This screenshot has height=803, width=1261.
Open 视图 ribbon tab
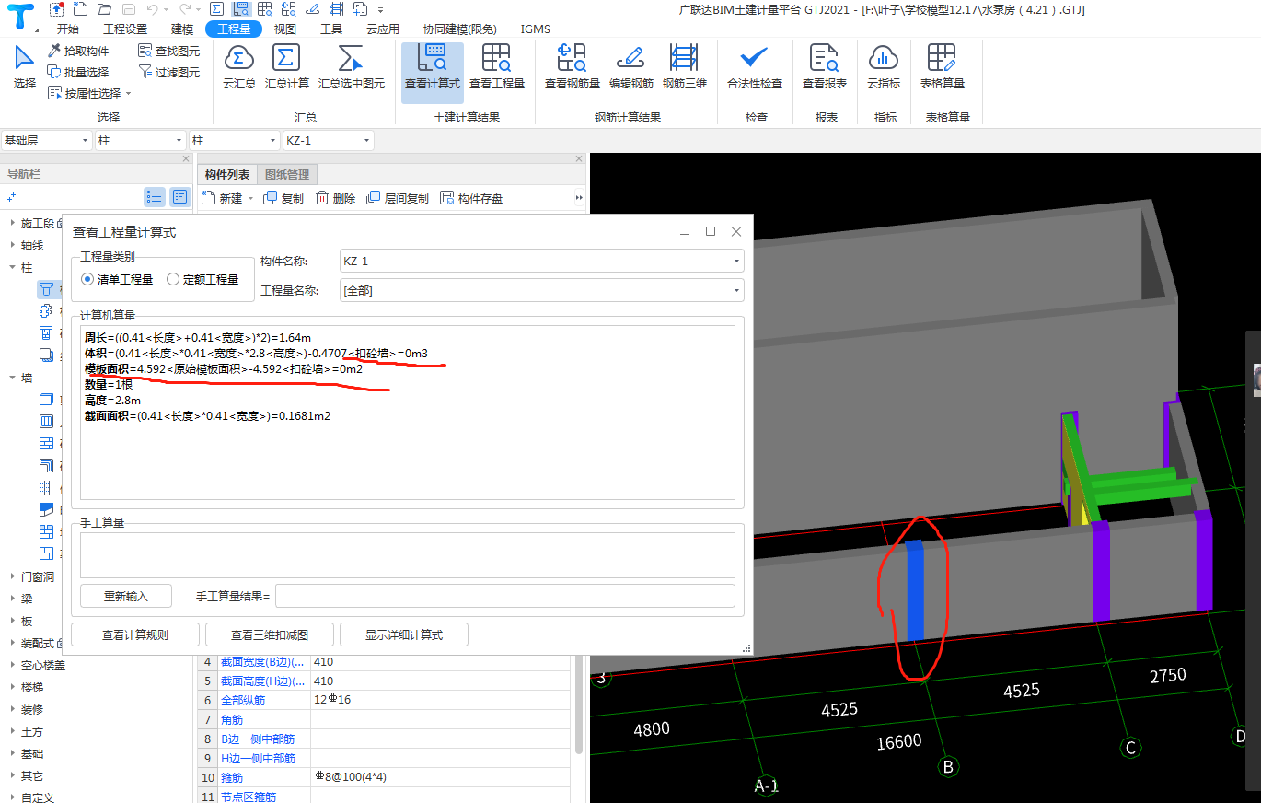click(x=285, y=29)
